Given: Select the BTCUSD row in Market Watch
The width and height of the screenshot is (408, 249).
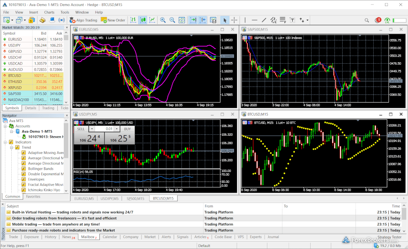Looking at the screenshot, I should click(x=33, y=76).
